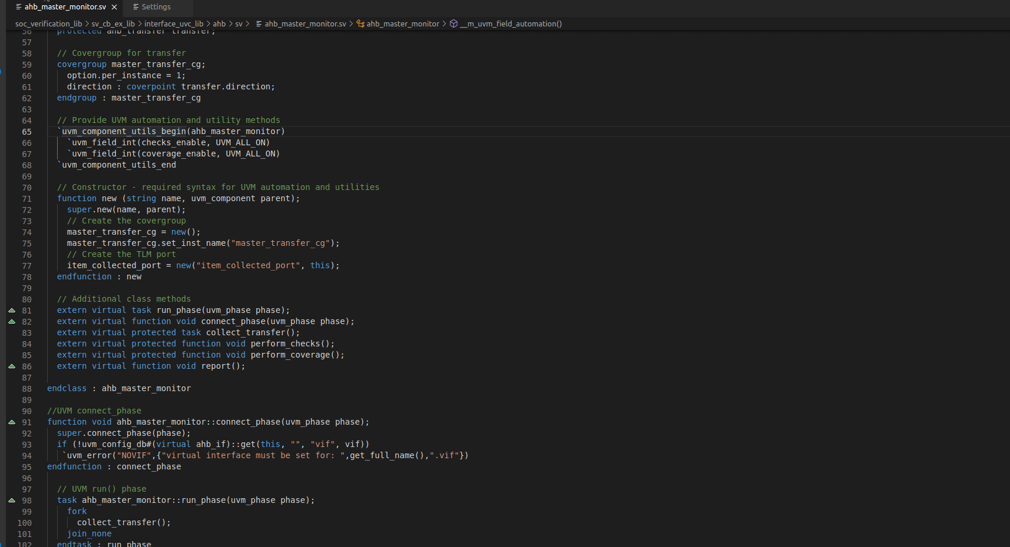This screenshot has height=547, width=1010.
Task: Select the ahb_master_monitor.sv tab
Action: [x=65, y=7]
